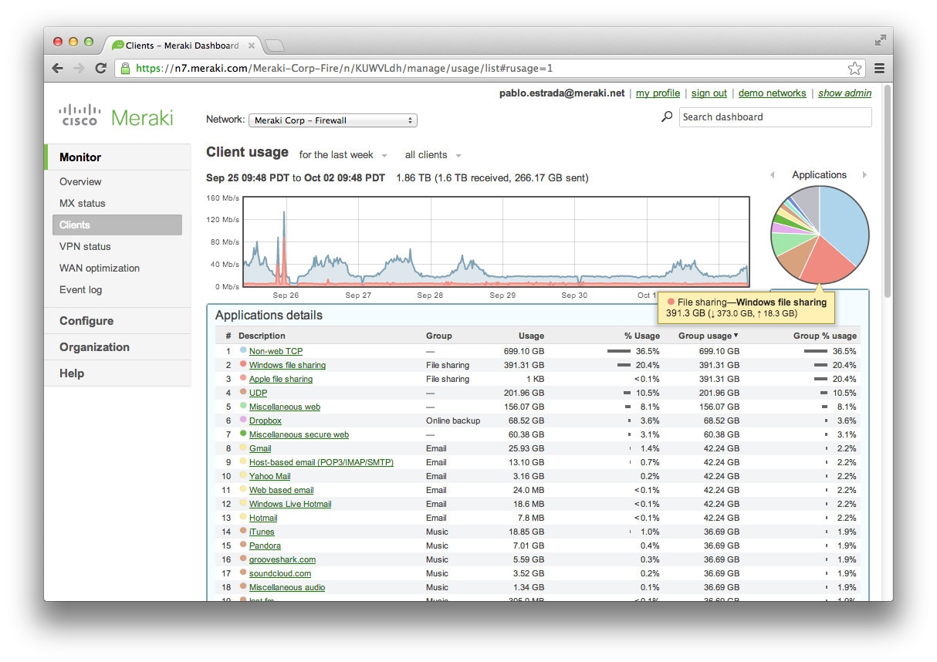Open the Hotmail application link
The width and height of the screenshot is (937, 662).
263,518
